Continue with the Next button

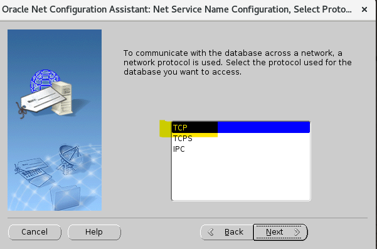(280, 232)
